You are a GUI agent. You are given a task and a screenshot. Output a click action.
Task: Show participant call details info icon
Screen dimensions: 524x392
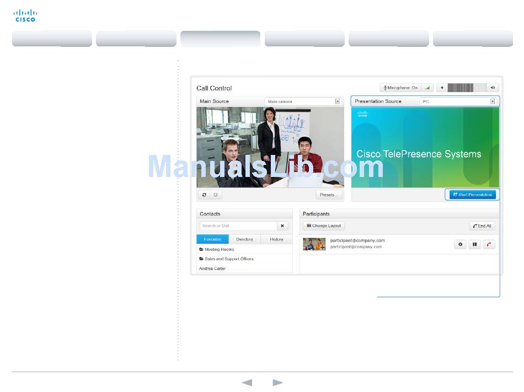[x=460, y=244]
